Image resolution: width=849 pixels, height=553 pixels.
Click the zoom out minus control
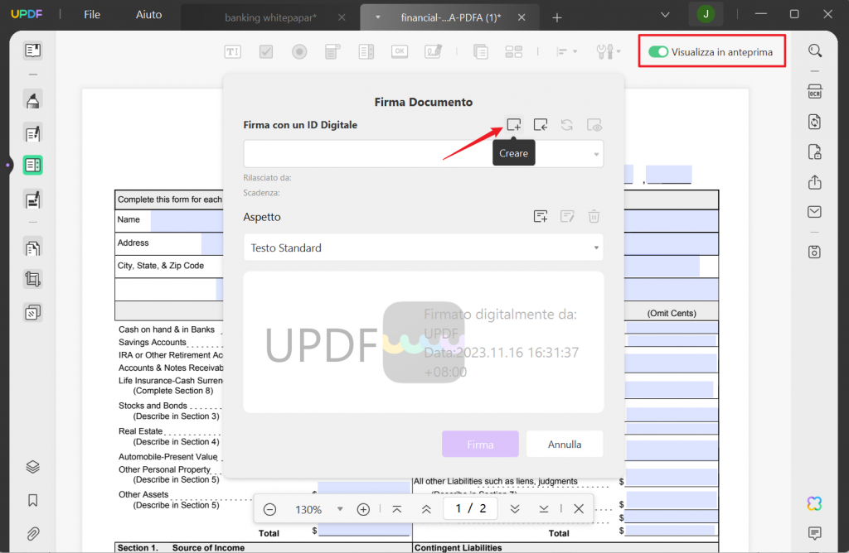click(269, 509)
